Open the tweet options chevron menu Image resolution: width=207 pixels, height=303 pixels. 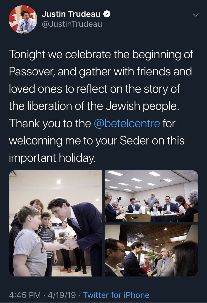point(195,15)
